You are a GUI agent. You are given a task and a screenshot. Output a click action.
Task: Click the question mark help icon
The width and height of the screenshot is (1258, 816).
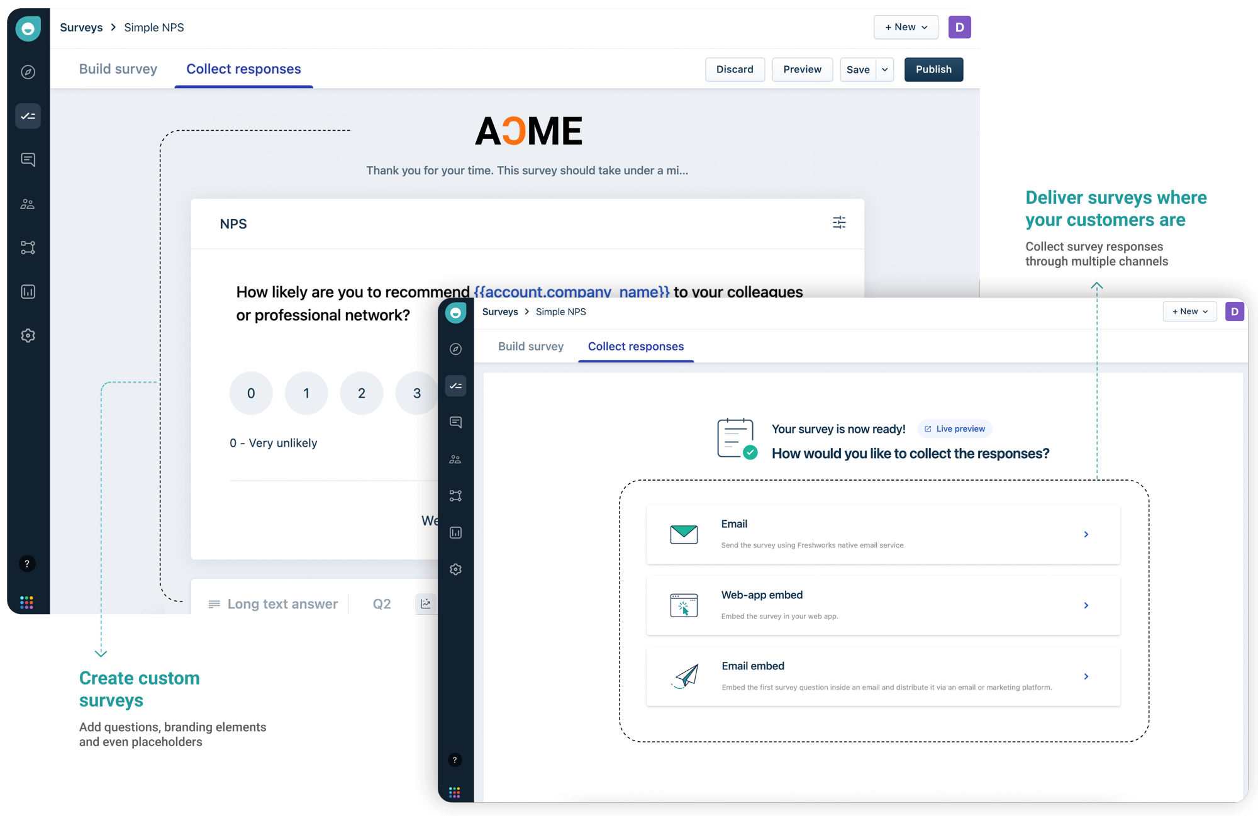(27, 564)
